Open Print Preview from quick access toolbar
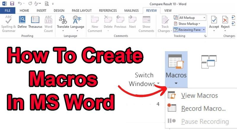 [x=47, y=4]
